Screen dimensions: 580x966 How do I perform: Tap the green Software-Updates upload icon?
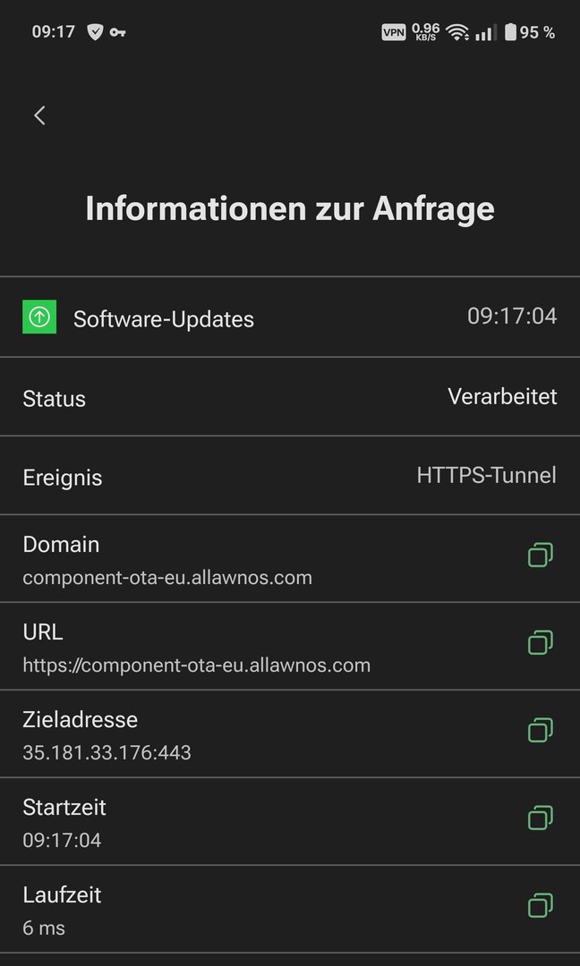[x=39, y=317]
